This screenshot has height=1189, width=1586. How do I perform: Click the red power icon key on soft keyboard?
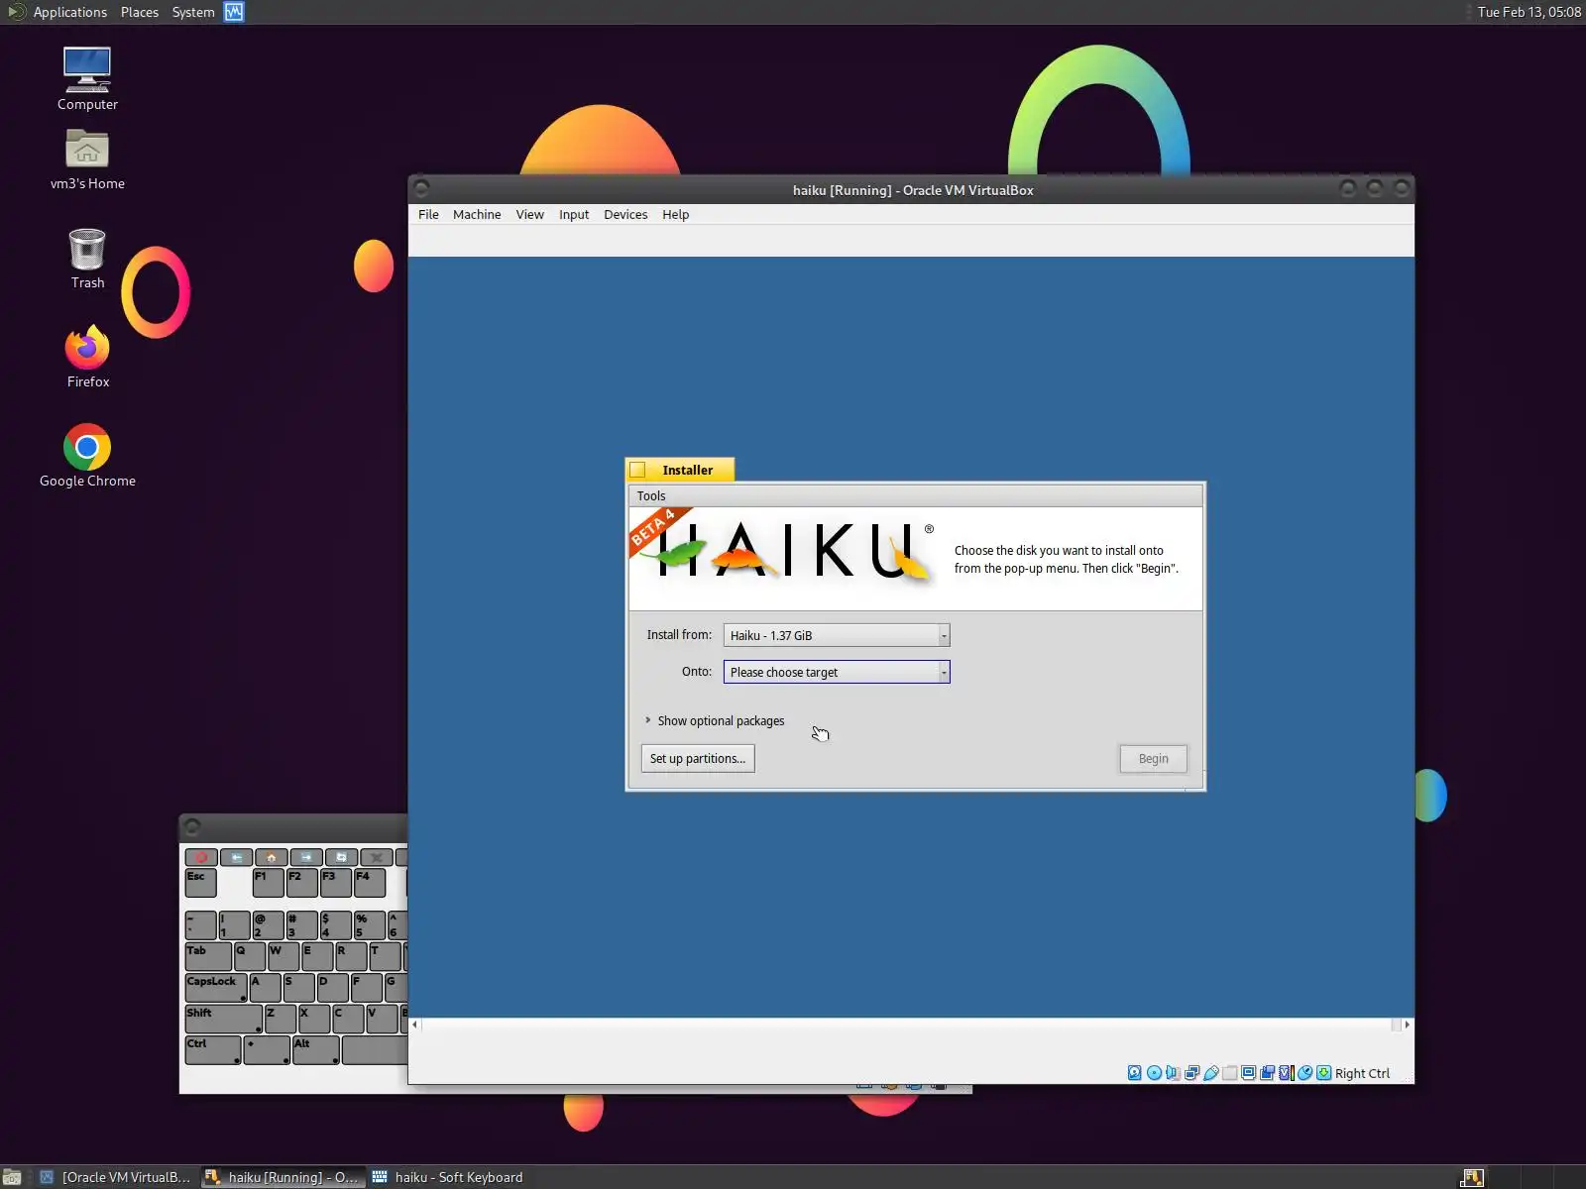(201, 857)
